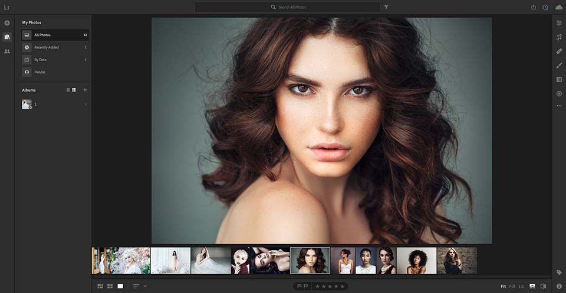Open the filter funnel next to search
The width and height of the screenshot is (566, 293).
386,7
